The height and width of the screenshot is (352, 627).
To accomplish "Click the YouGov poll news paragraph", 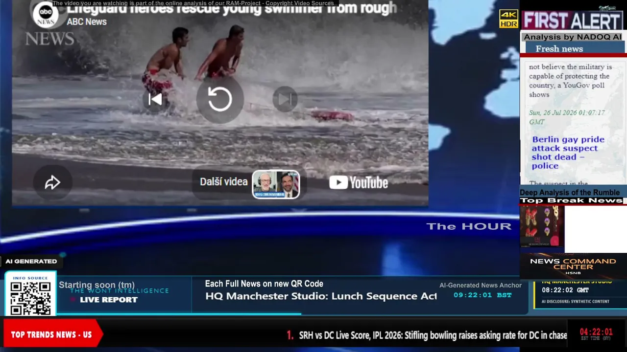I will [x=570, y=81].
